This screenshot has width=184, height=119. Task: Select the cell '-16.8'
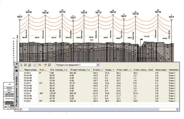(x=95, y=83)
